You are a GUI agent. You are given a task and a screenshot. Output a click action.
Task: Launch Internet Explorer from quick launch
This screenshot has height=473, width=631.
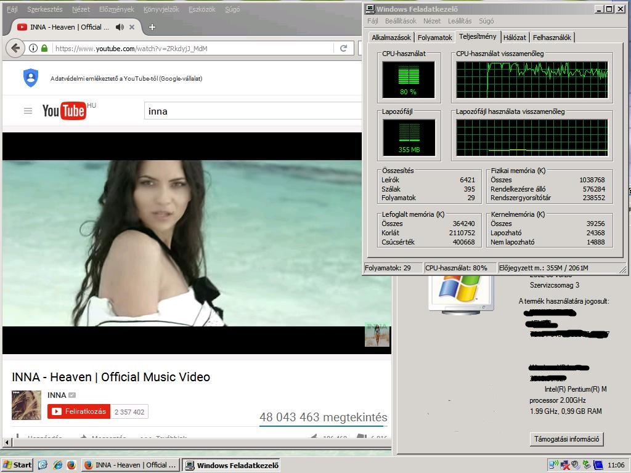[x=57, y=465]
